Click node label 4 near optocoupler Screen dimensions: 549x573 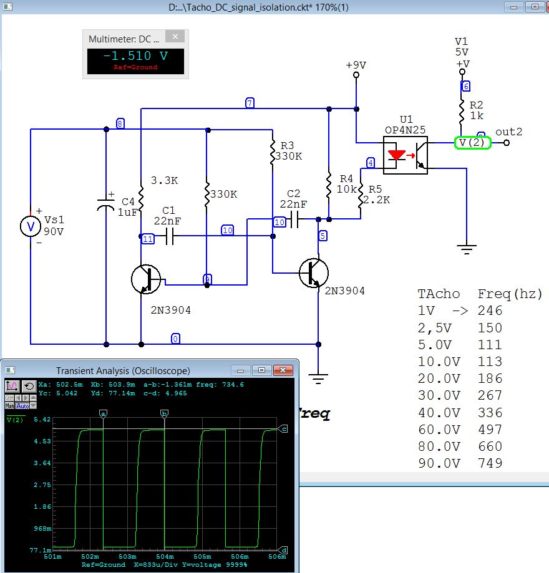pos(371,163)
